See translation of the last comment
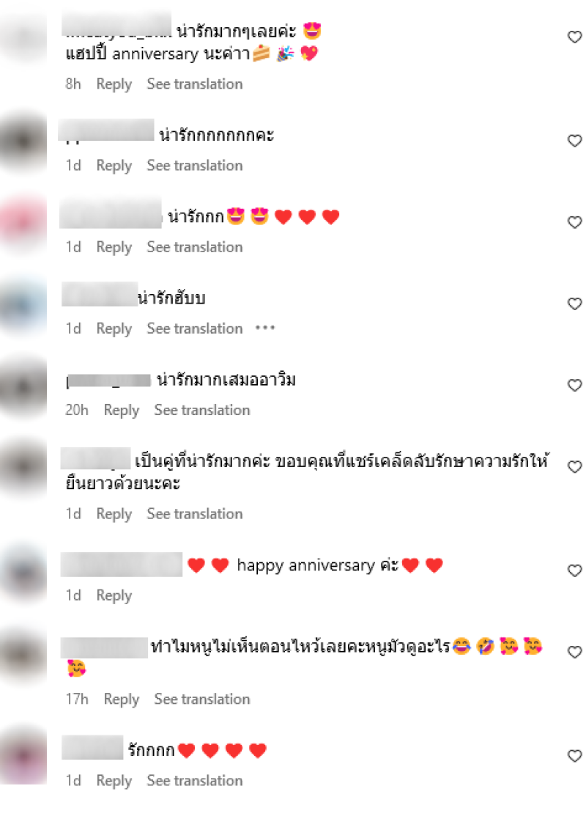This screenshot has height=819, width=586. coord(195,781)
